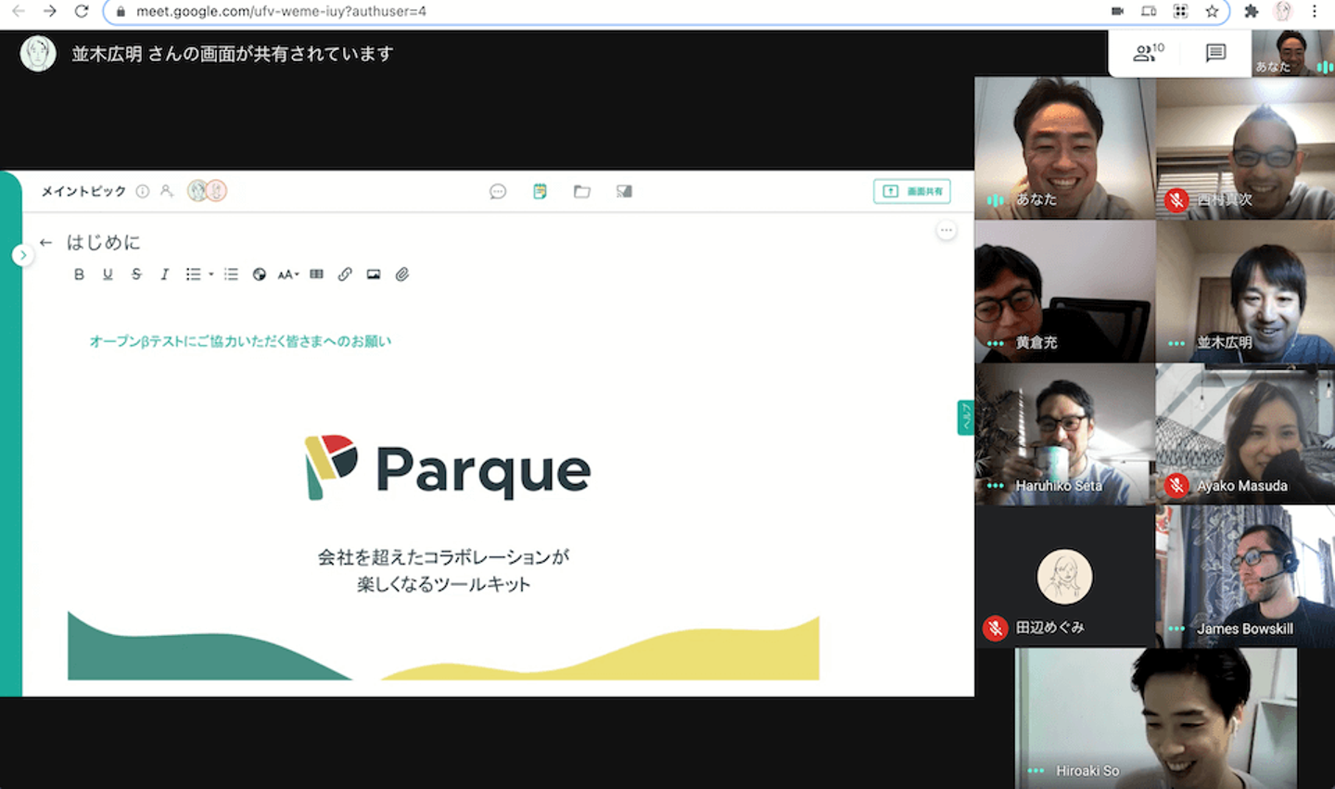The height and width of the screenshot is (789, 1335).
Task: Click the send-to-devices icon in address bar
Action: [1149, 11]
